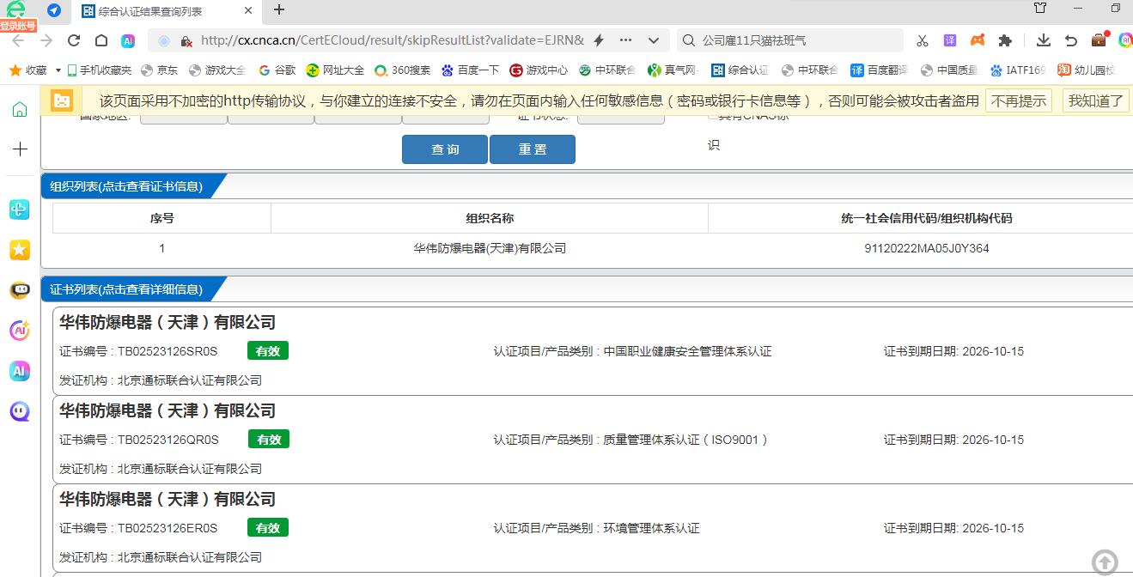1133x577 pixels.
Task: Open the scissors screenshot tool
Action: coord(923,40)
